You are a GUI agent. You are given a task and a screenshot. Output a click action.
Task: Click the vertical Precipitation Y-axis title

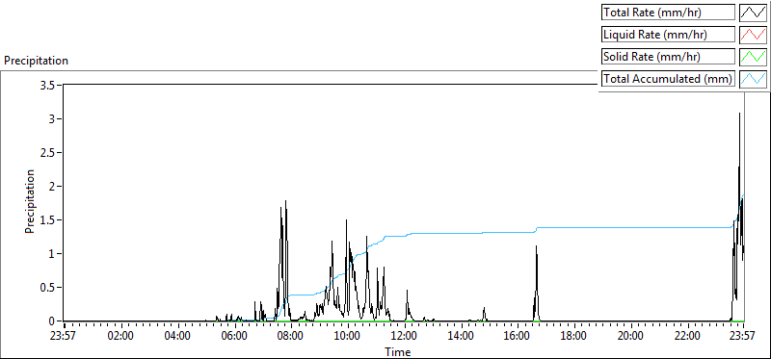click(x=30, y=201)
